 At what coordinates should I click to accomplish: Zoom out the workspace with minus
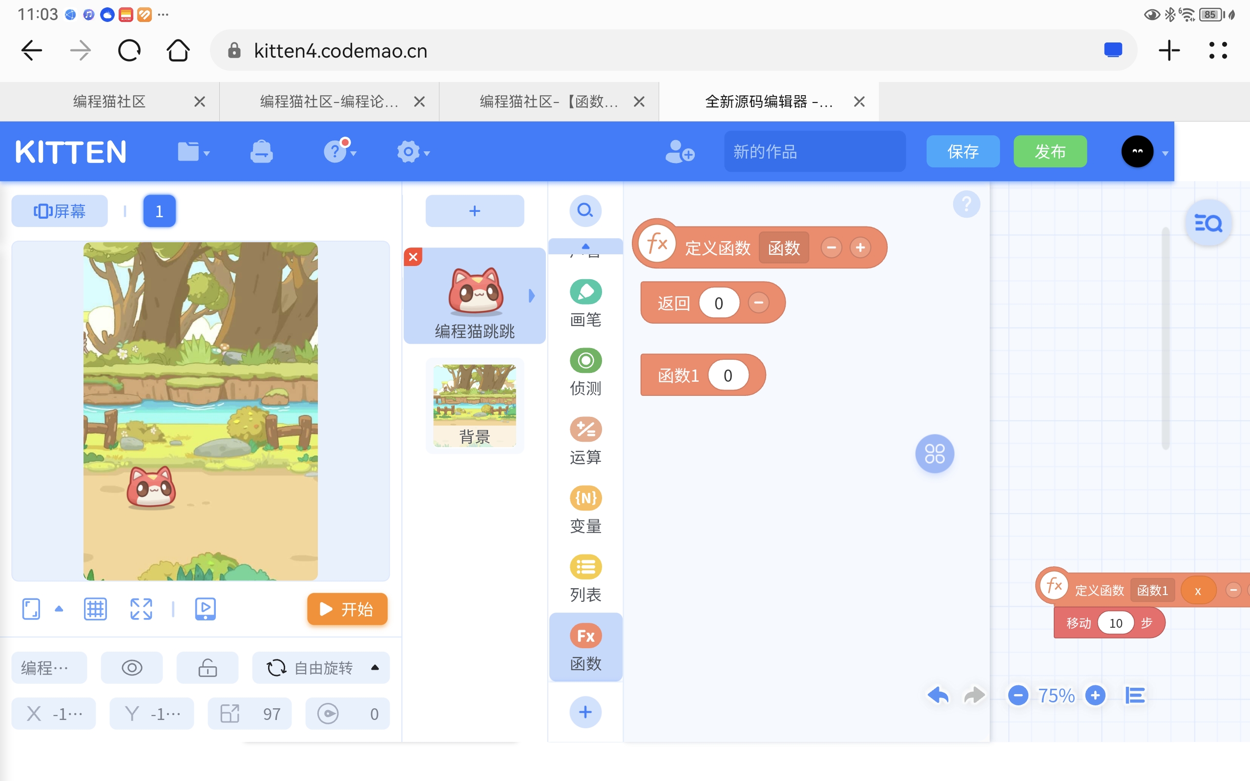point(1018,695)
